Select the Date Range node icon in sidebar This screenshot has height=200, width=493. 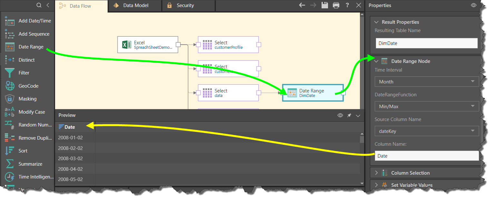[10, 47]
